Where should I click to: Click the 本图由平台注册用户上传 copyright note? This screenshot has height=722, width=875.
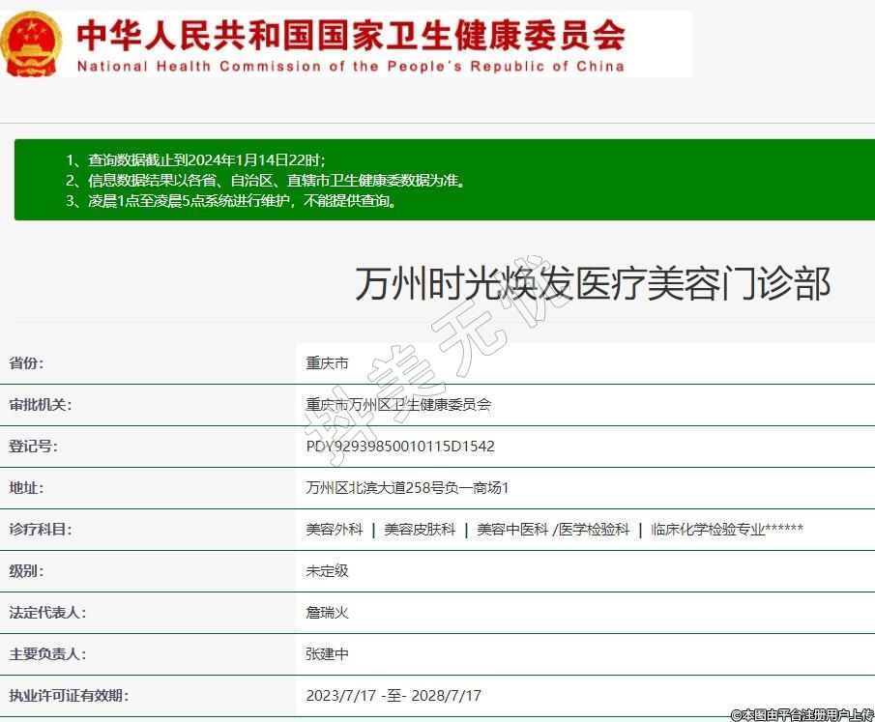point(802,714)
